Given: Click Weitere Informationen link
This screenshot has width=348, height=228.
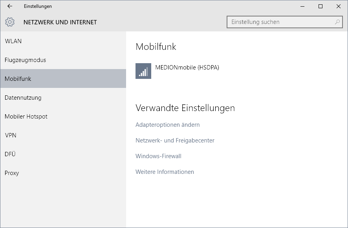Looking at the screenshot, I should pyautogui.click(x=165, y=172).
